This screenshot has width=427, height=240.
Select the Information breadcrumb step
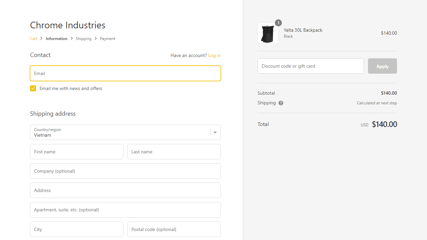(57, 39)
